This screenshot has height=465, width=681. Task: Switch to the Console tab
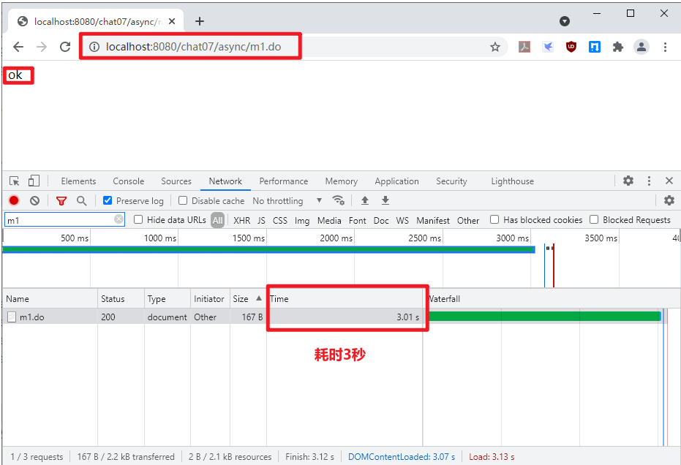click(x=128, y=181)
